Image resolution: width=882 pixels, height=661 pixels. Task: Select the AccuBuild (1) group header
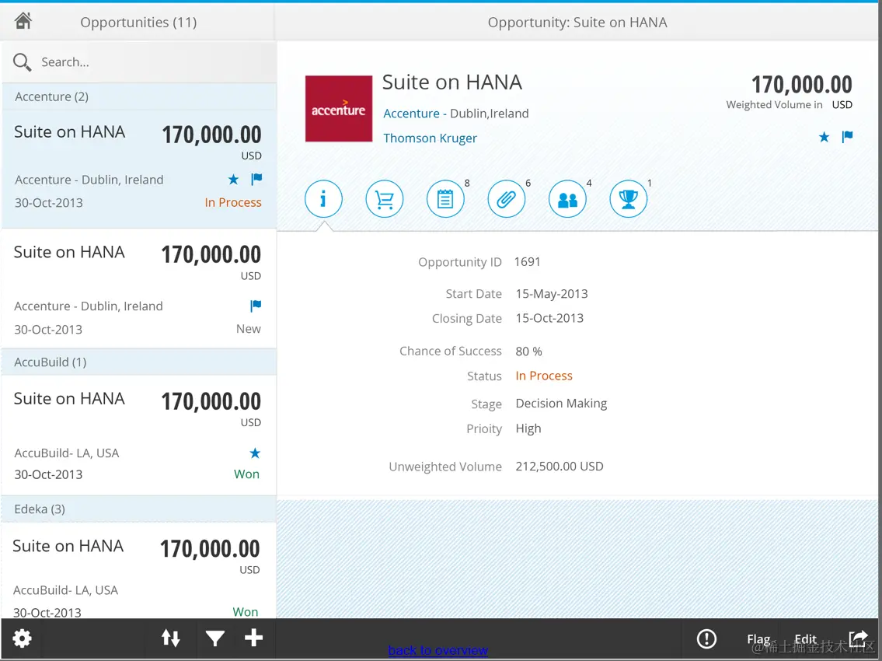(139, 362)
